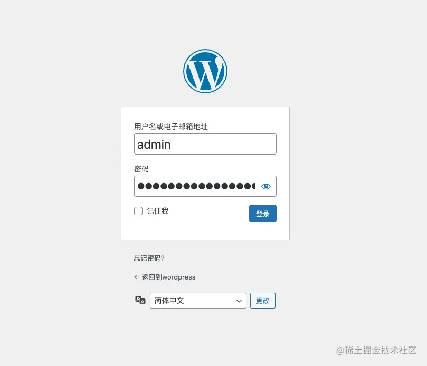This screenshot has height=366, width=427.
Task: Open the 简体中文 language dropdown
Action: [x=198, y=301]
